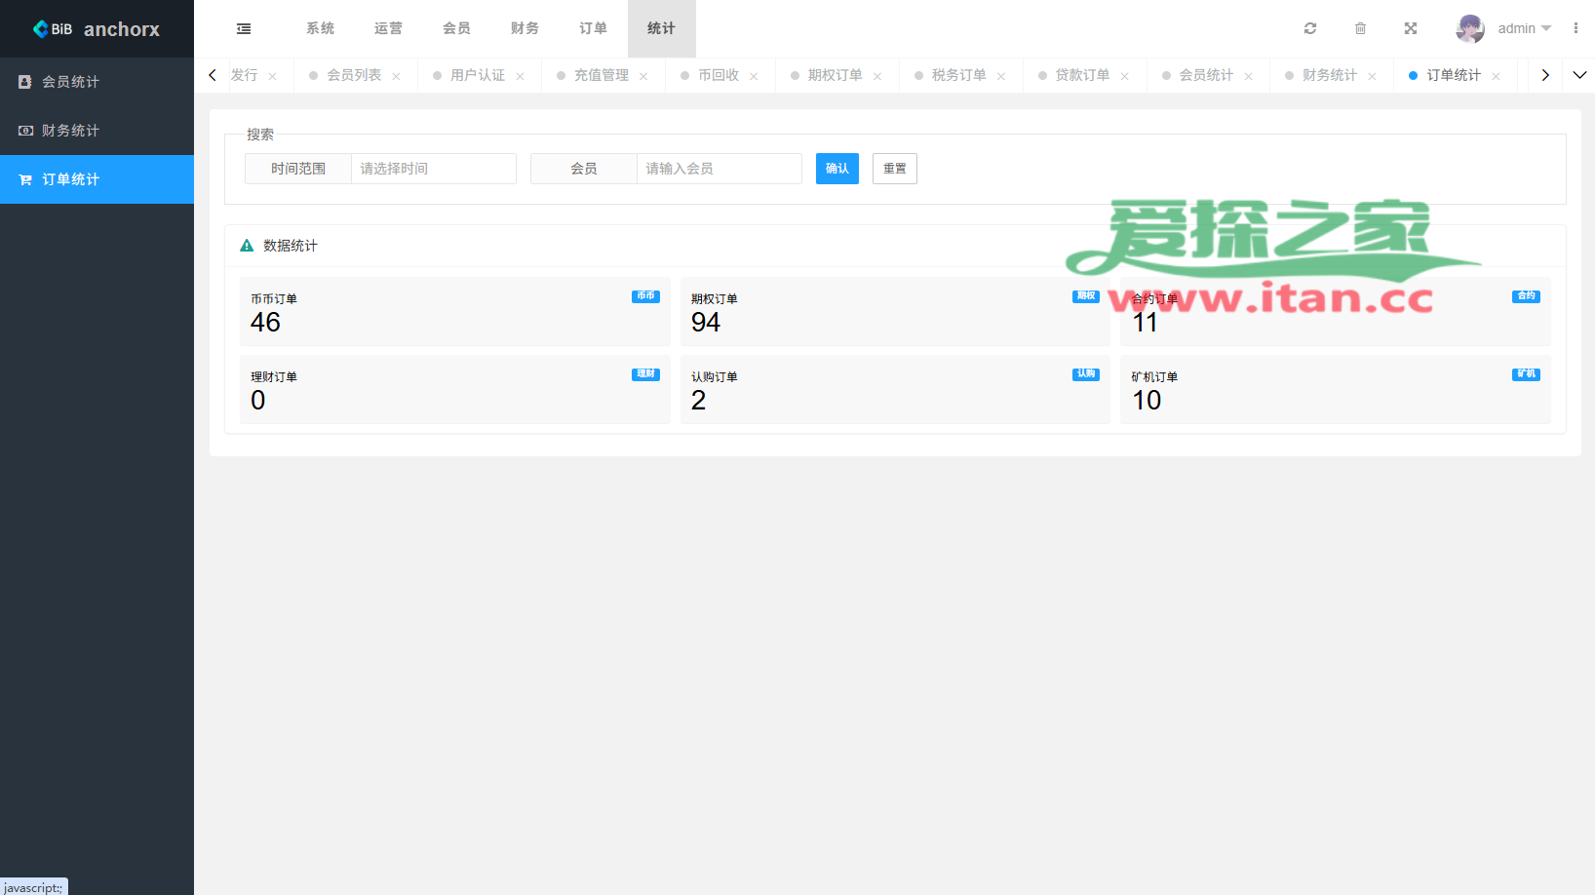Click the trash icon to clear cache
The height and width of the screenshot is (895, 1595).
[x=1360, y=28]
